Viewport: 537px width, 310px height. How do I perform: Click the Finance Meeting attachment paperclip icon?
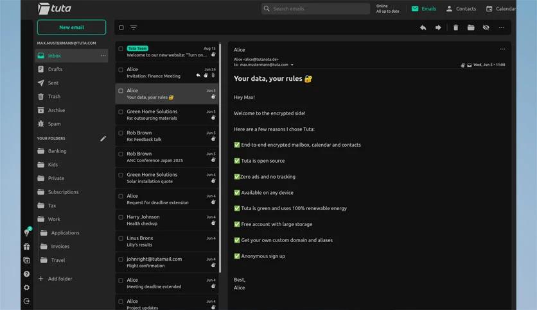pos(213,76)
